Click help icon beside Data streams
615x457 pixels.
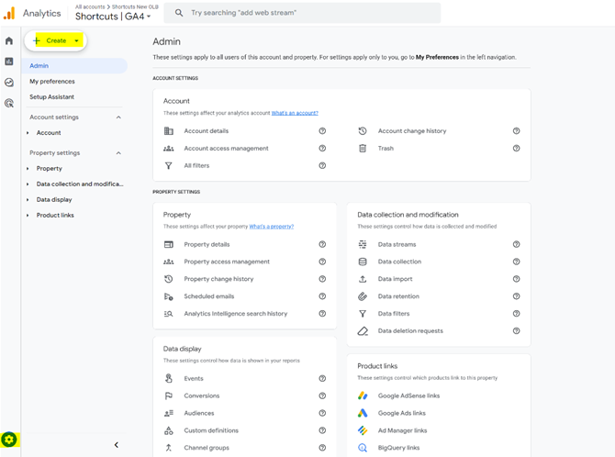pyautogui.click(x=516, y=245)
